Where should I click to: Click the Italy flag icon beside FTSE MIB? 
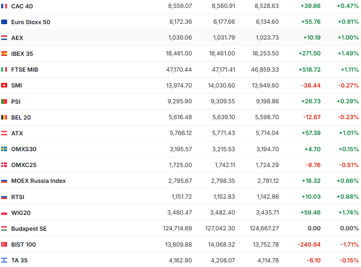pos(4,70)
